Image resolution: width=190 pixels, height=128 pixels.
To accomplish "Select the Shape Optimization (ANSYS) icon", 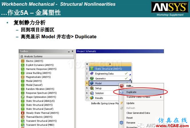I will pos(23,97).
